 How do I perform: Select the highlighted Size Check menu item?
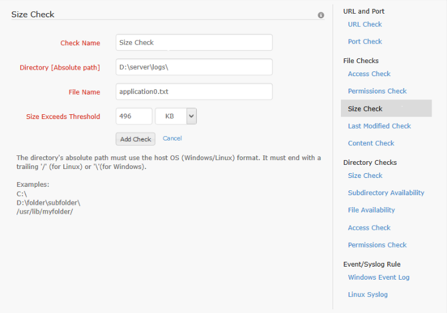[x=365, y=109]
